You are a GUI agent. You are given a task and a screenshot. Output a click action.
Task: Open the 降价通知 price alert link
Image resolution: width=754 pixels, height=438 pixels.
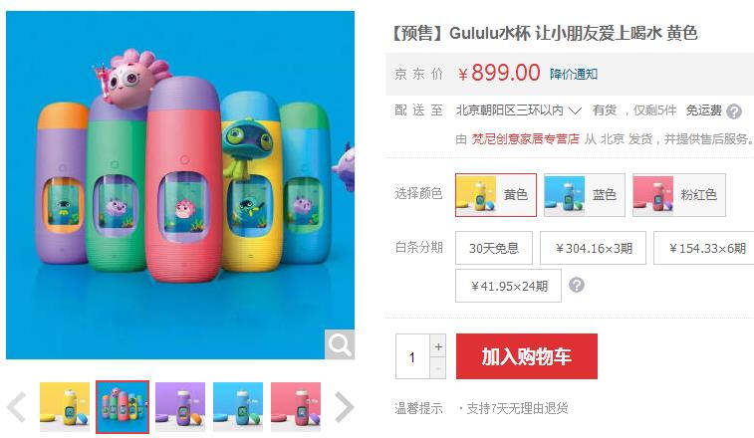(x=574, y=74)
